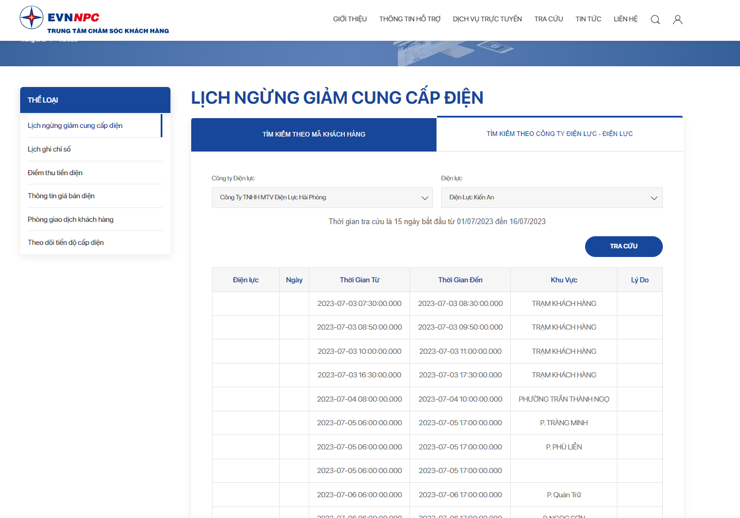Go to Tin tức page
Viewport: 740px width, 518px height.
point(589,19)
